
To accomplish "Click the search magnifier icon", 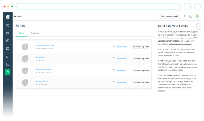I will pyautogui.click(x=184, y=16).
